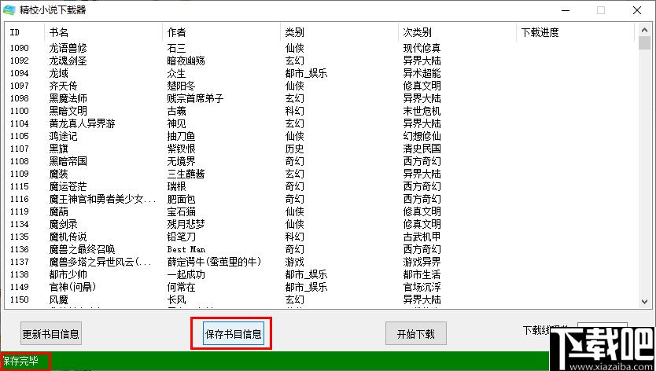Click the 类别 column header
This screenshot has width=656, height=371.
[339, 32]
